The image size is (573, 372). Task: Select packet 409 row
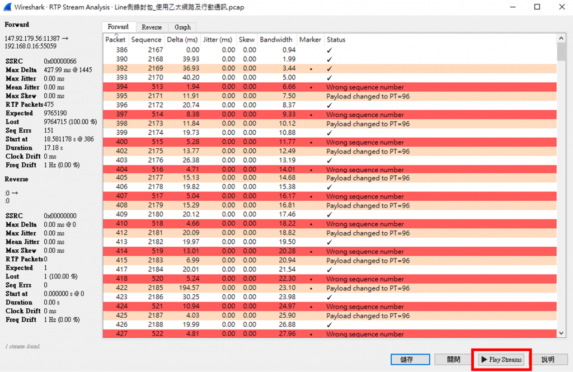point(330,214)
